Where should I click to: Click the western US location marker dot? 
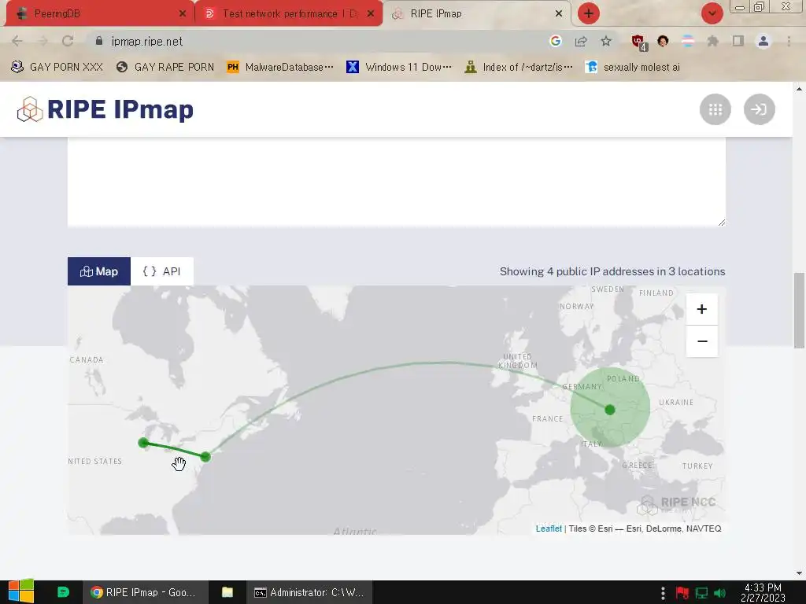143,443
